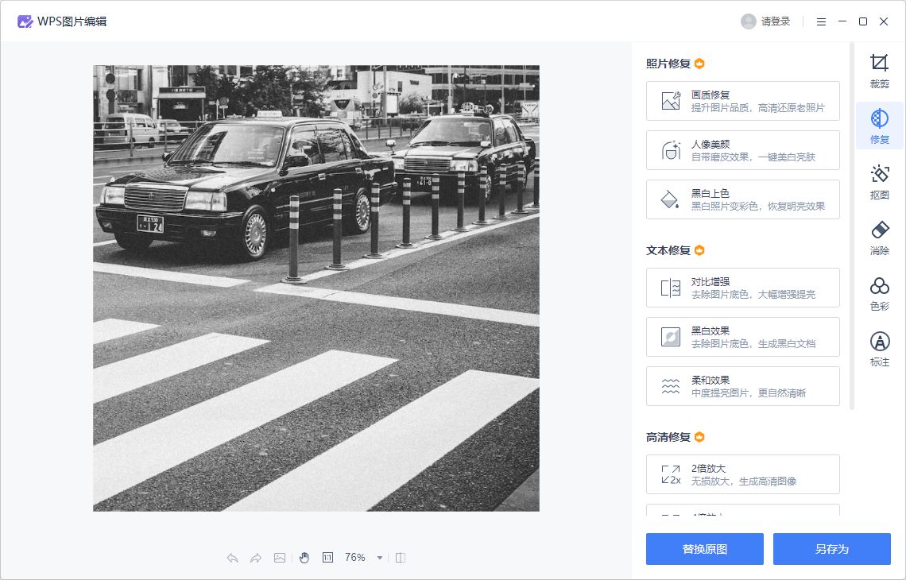Click the panel vertical scrollbar

coord(852,226)
